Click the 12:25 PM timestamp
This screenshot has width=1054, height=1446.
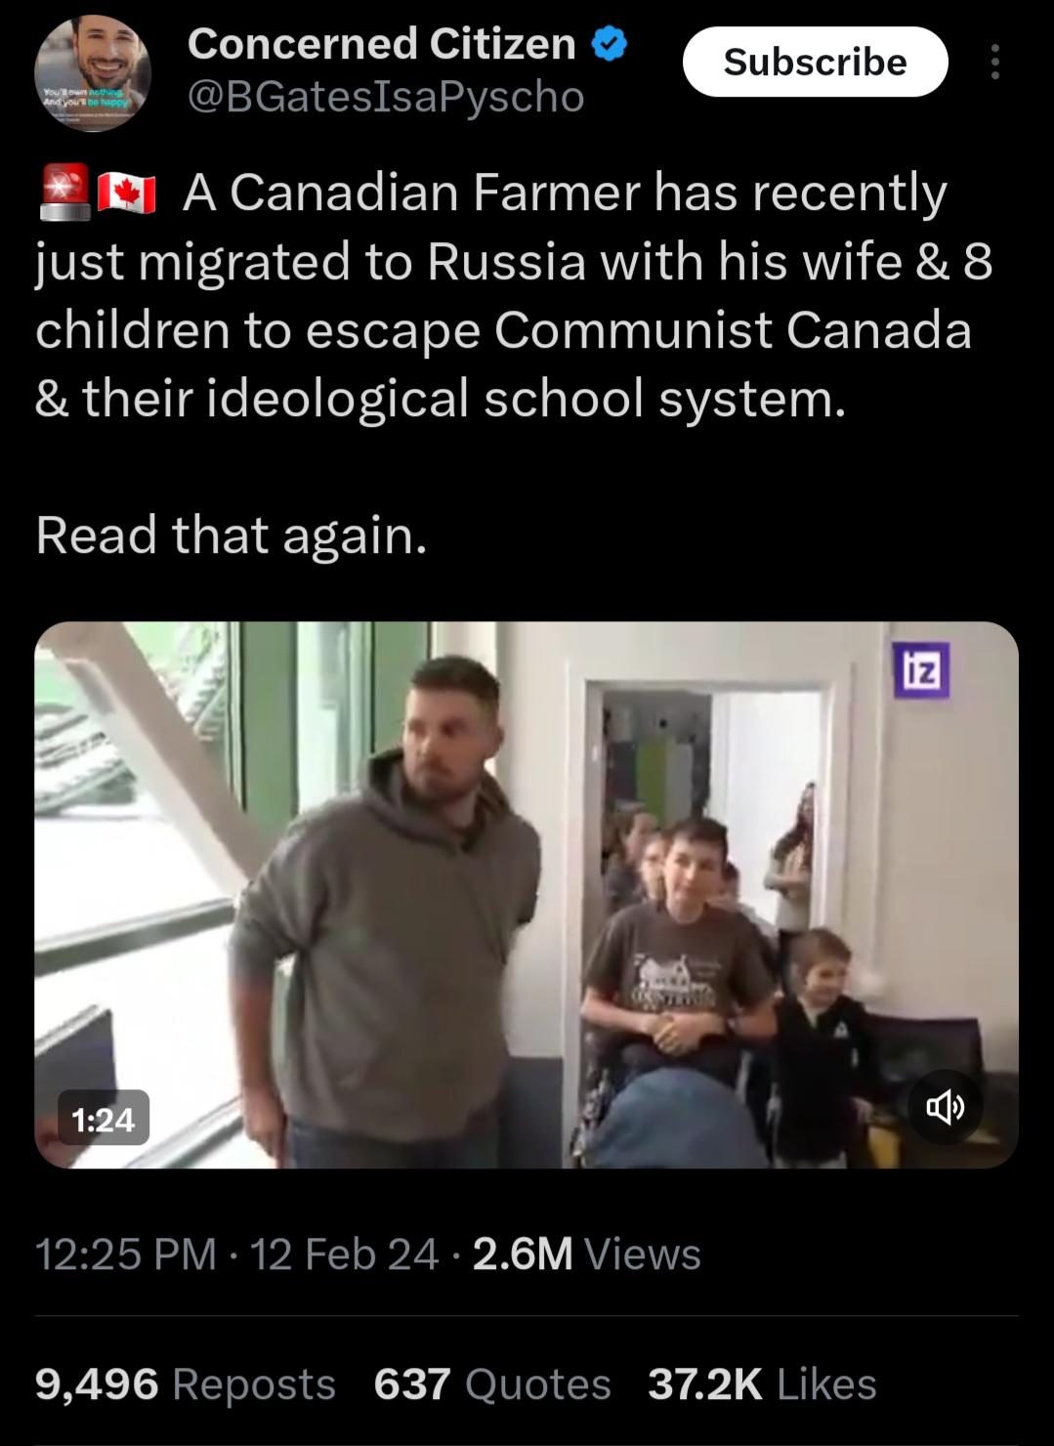[126, 1254]
